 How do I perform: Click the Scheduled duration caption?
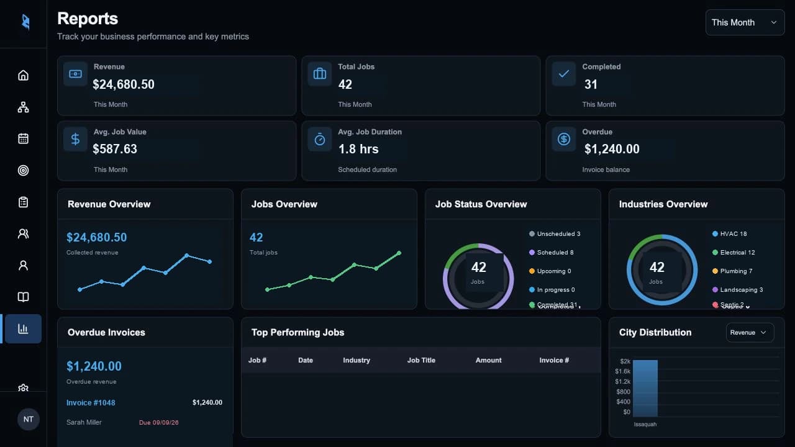[368, 169]
